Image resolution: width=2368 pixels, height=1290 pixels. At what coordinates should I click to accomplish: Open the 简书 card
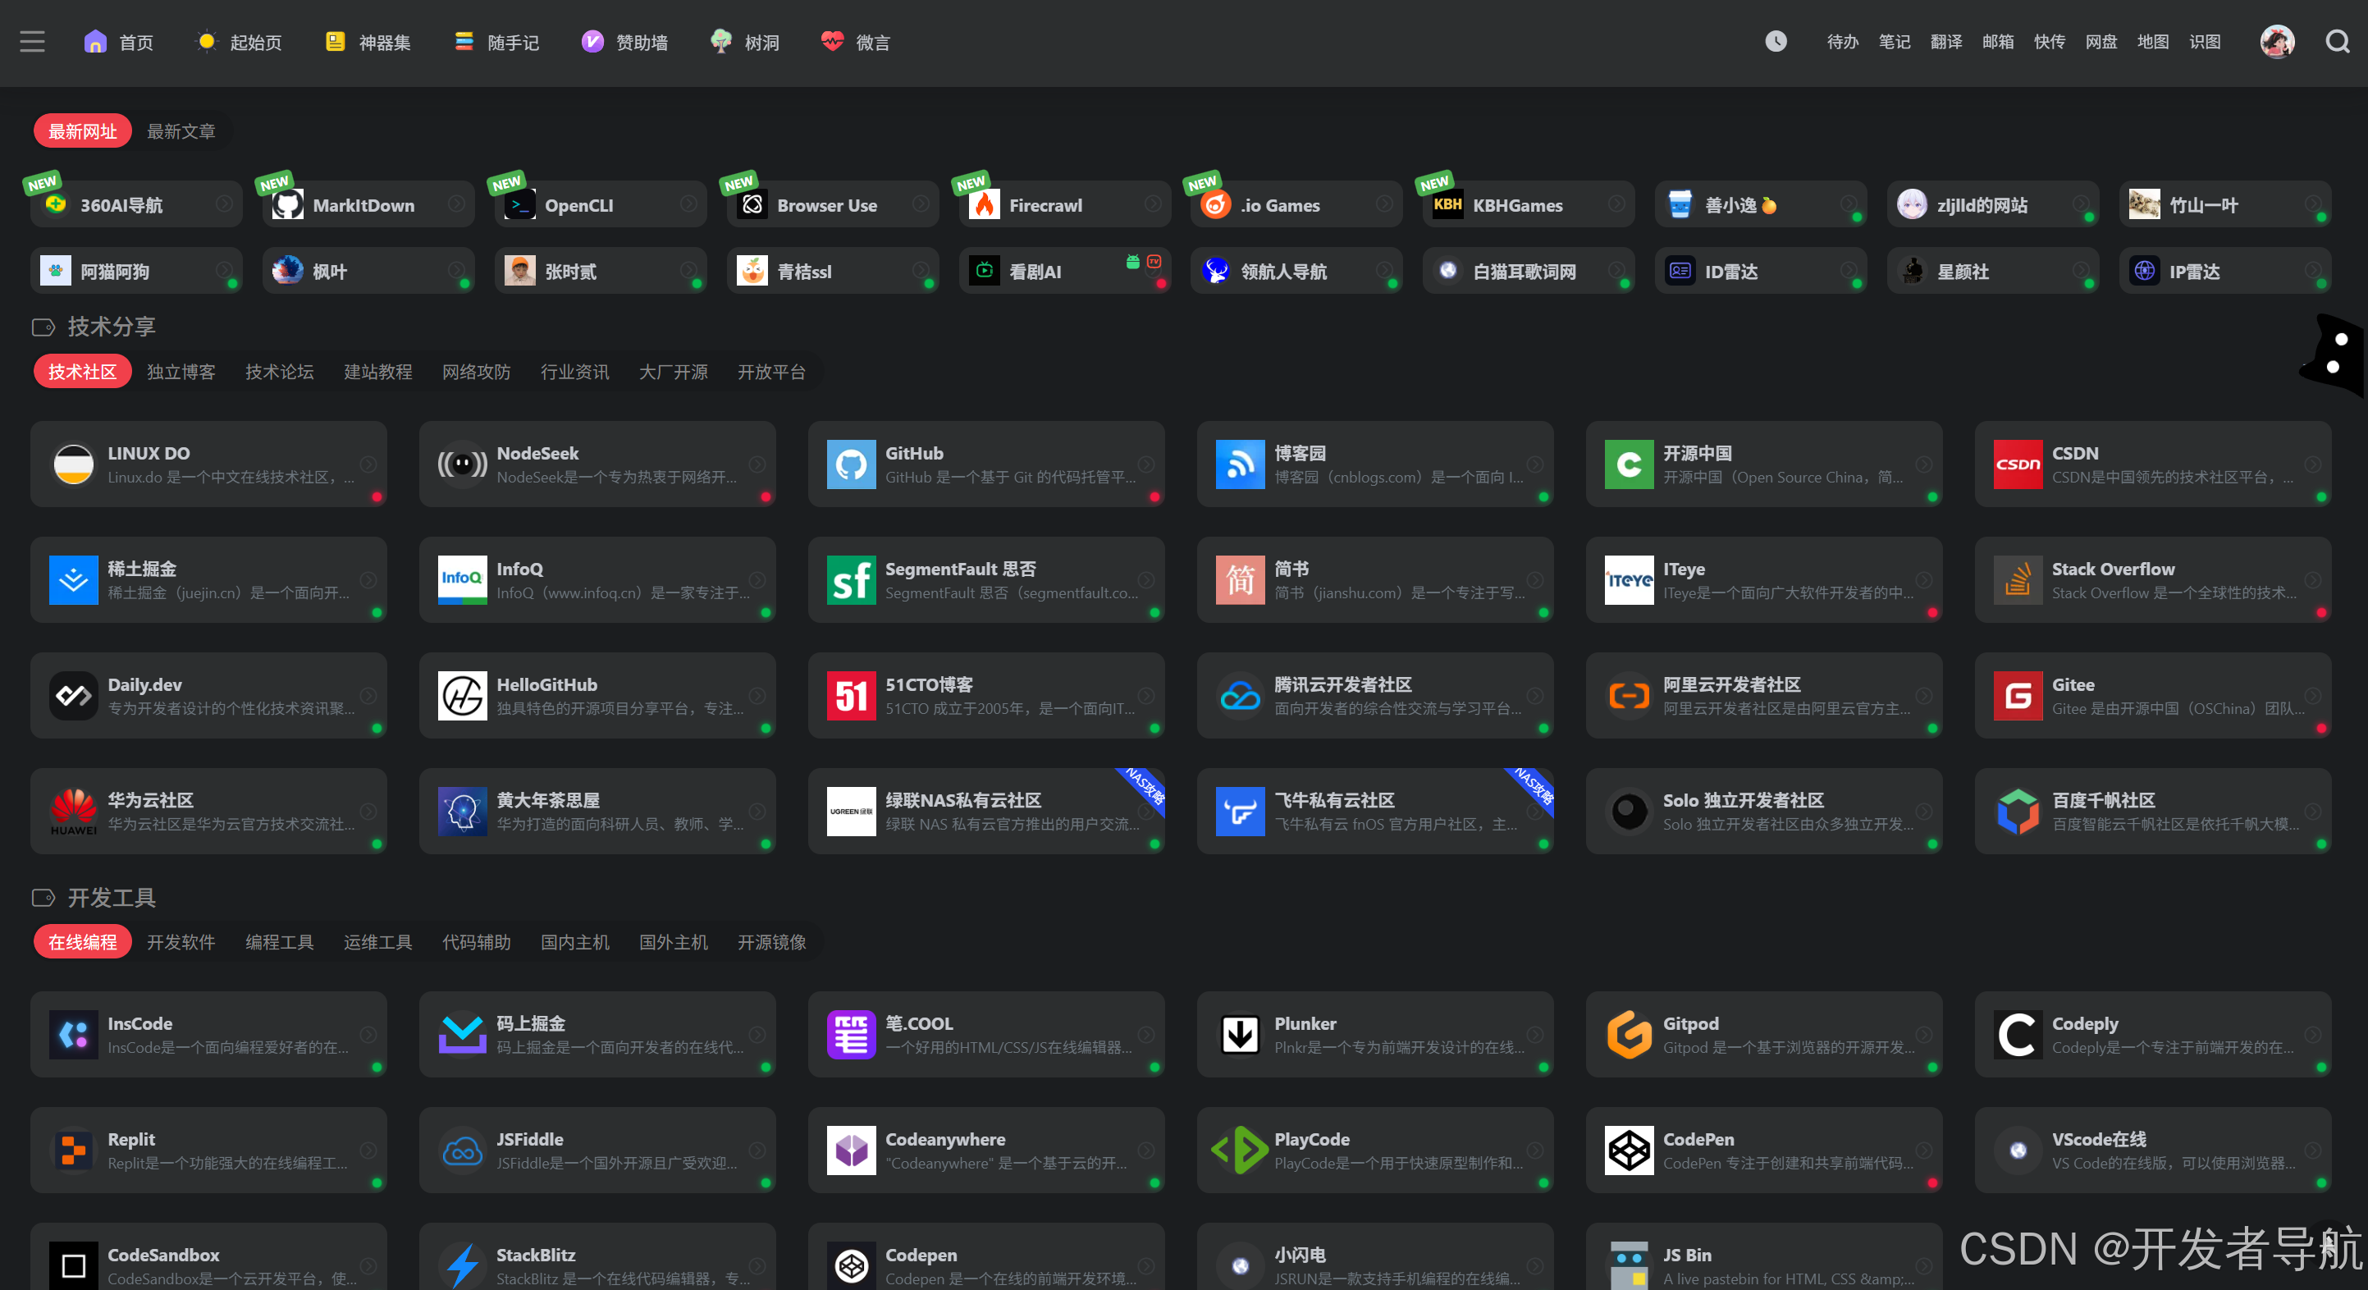[x=1374, y=580]
